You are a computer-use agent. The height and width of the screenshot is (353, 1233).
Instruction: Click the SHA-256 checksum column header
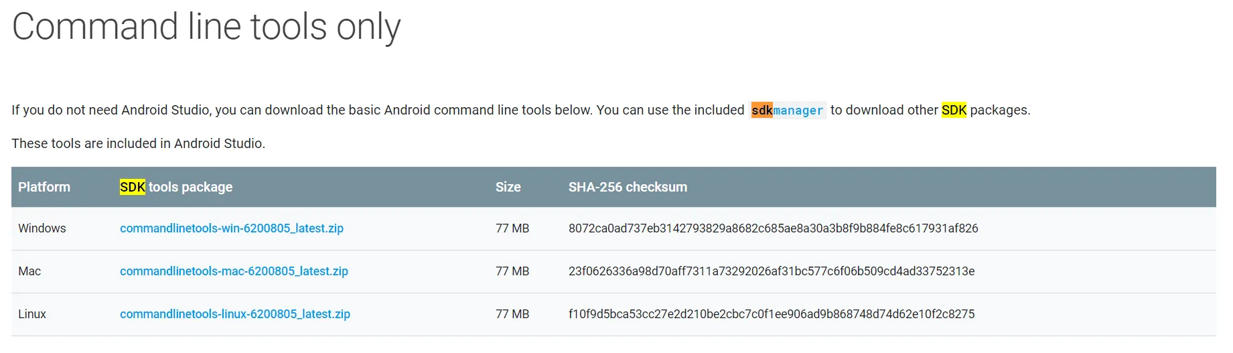(x=628, y=187)
